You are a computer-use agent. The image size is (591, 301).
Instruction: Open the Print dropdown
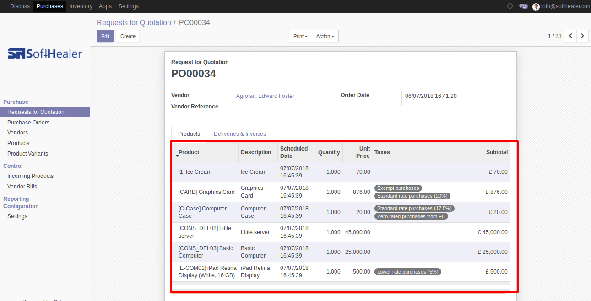pos(300,36)
